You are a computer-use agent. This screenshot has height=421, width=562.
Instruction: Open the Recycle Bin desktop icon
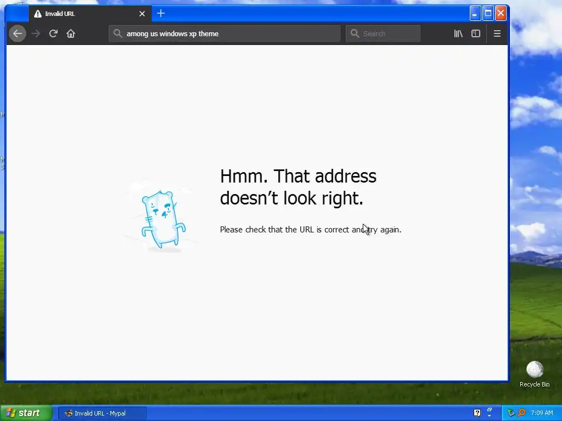point(535,374)
